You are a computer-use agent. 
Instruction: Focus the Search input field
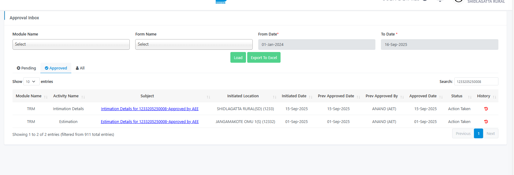click(x=476, y=82)
